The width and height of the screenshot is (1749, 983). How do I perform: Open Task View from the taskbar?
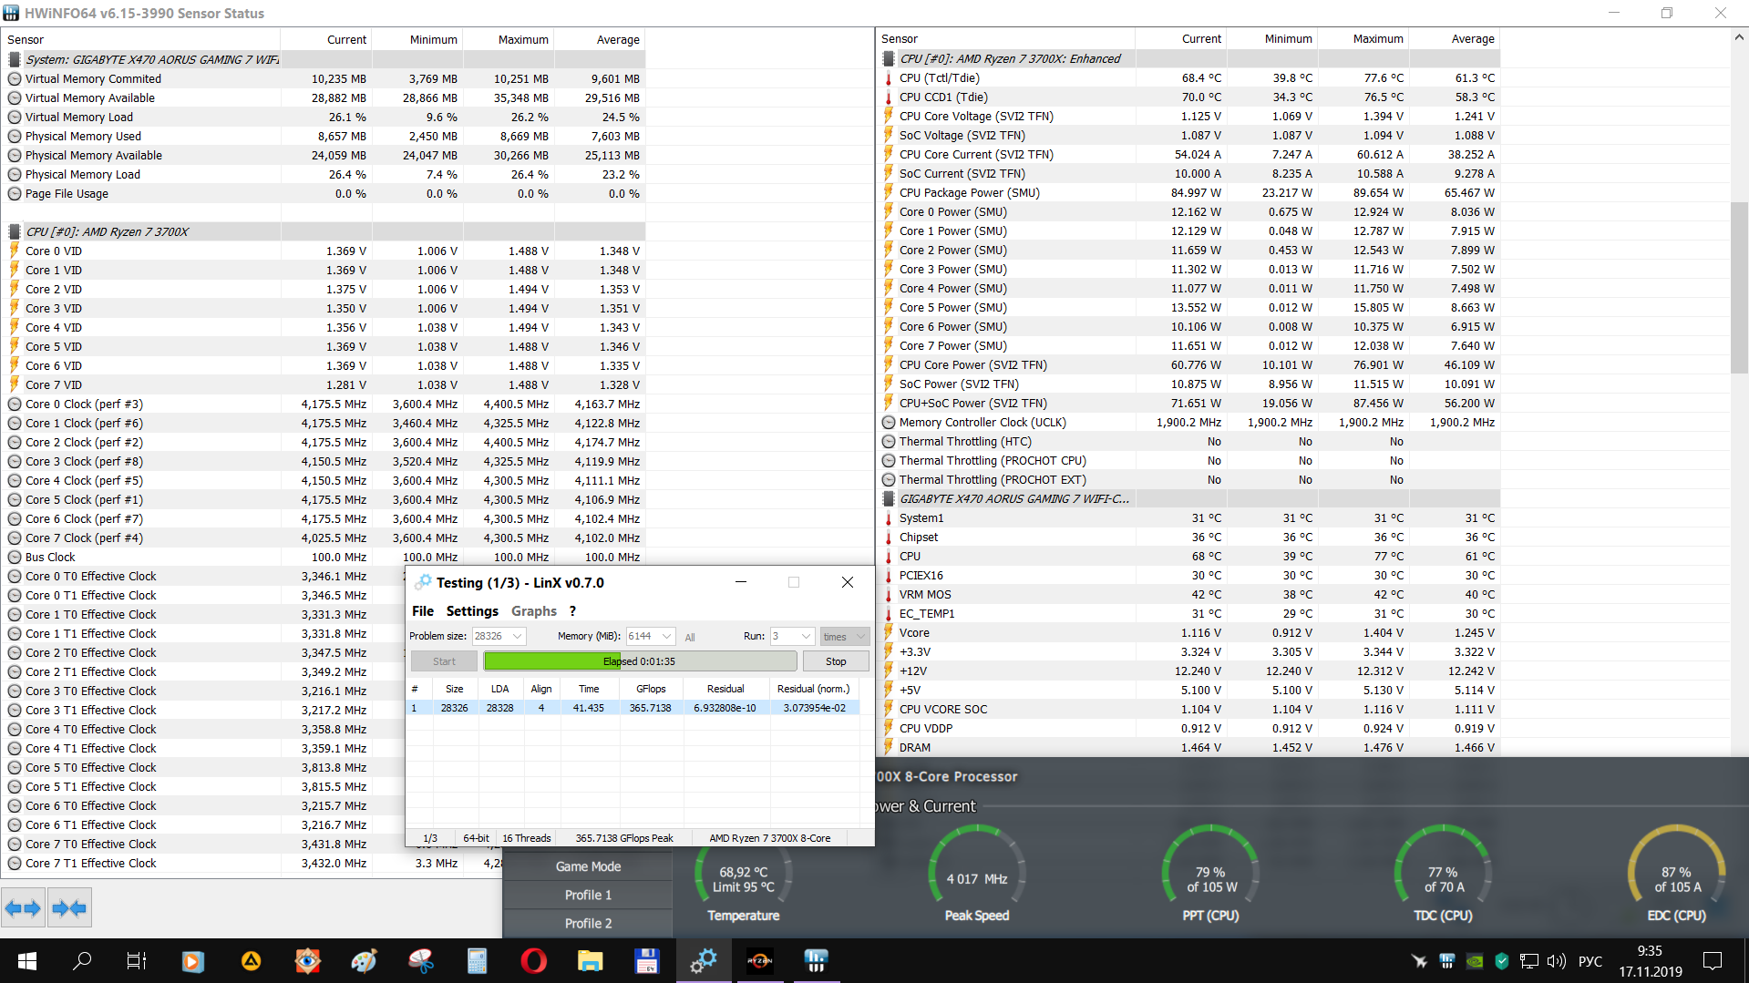coord(137,960)
